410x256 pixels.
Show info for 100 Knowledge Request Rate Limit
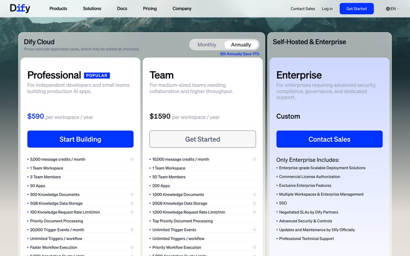coord(132,212)
